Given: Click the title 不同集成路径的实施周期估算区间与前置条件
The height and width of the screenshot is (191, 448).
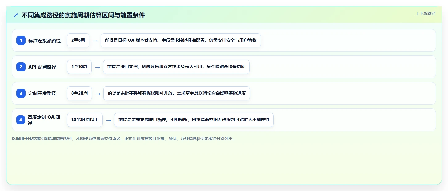Looking at the screenshot, I should tap(83, 15).
